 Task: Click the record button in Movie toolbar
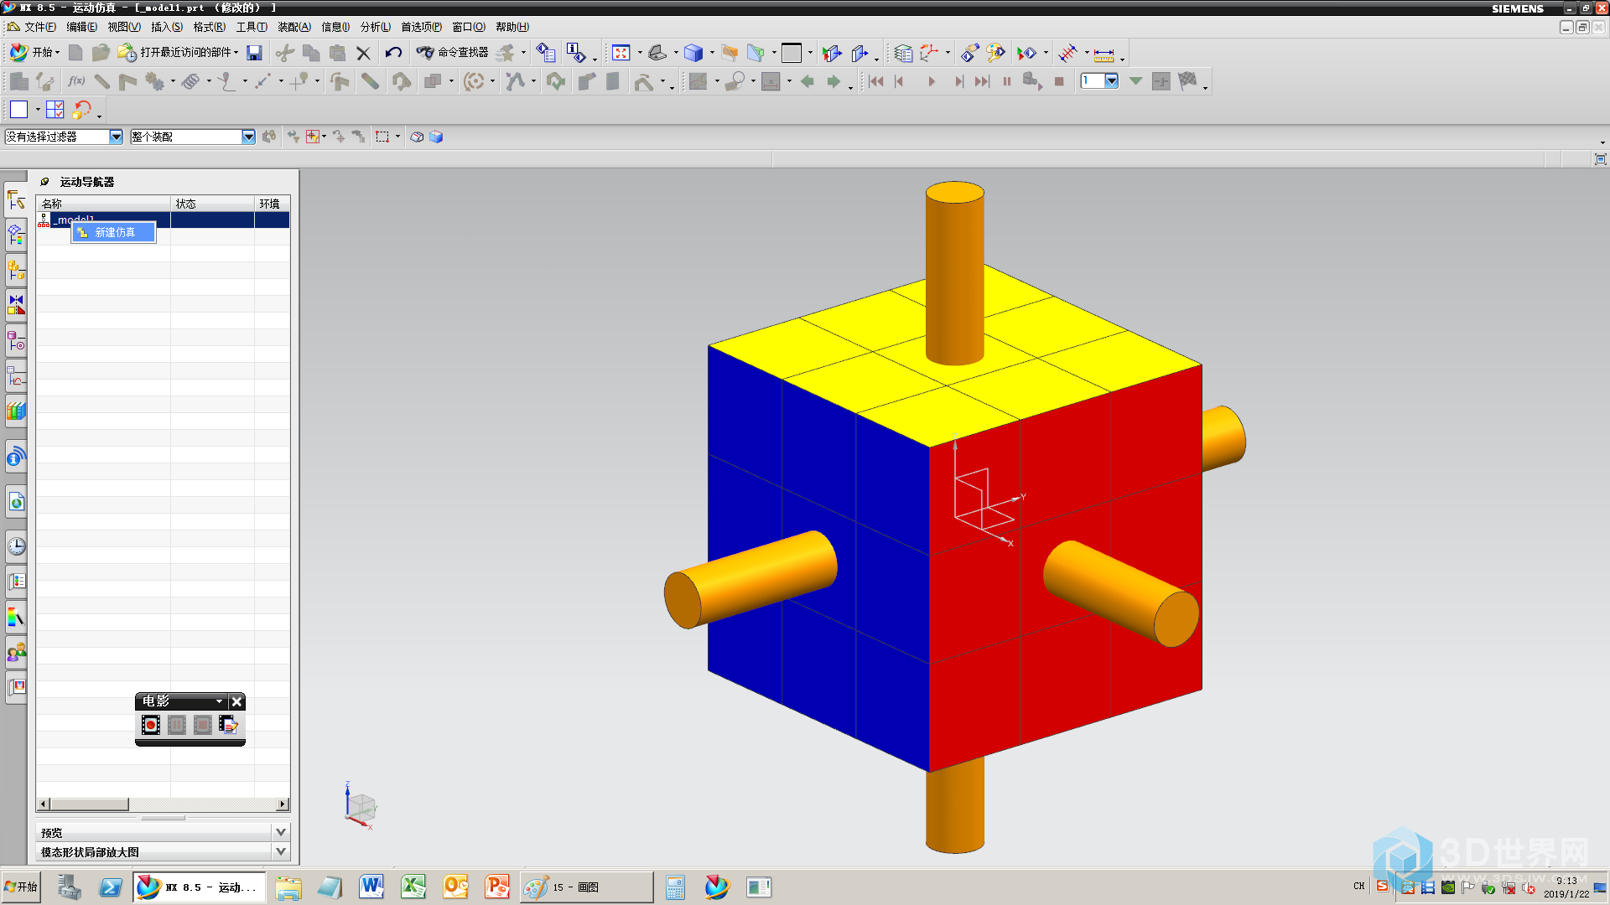pyautogui.click(x=151, y=725)
